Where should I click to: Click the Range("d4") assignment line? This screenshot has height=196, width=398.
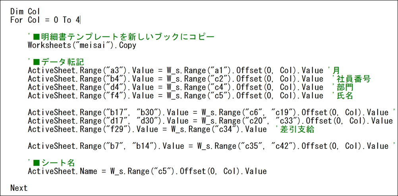(175, 87)
